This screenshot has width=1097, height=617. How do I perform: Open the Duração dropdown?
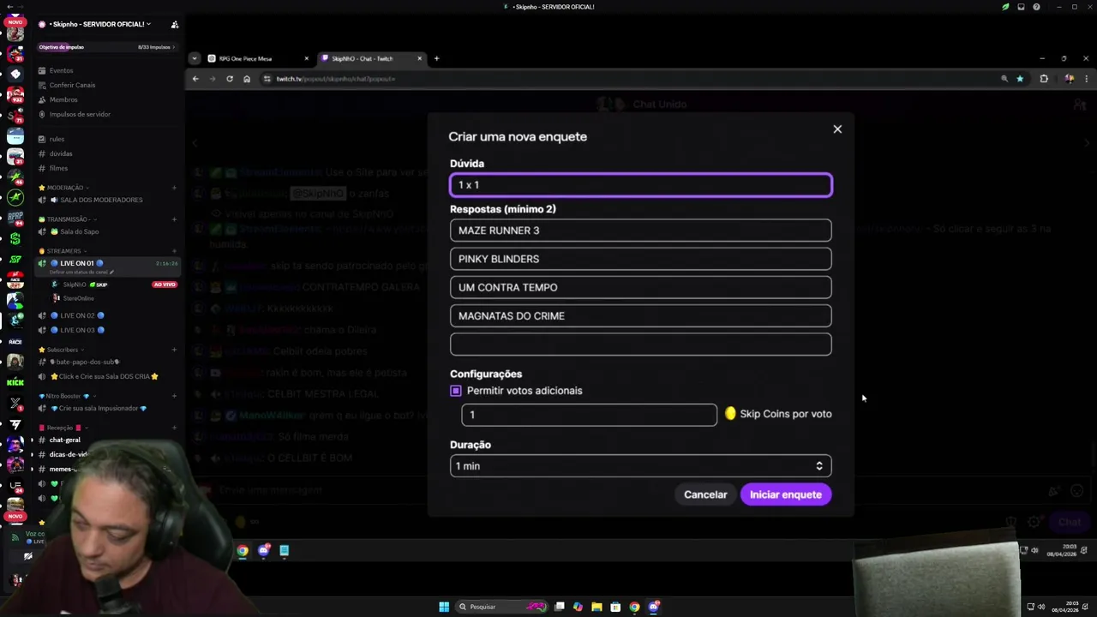pyautogui.click(x=640, y=466)
